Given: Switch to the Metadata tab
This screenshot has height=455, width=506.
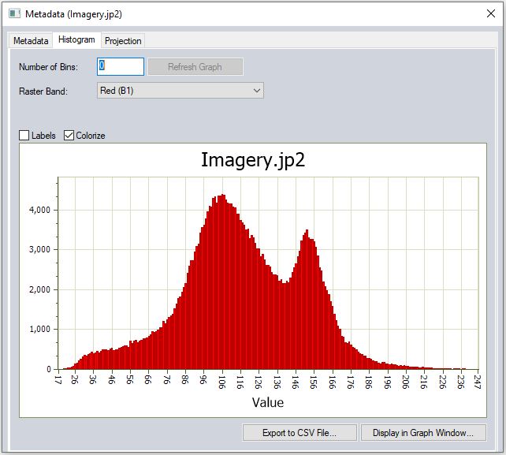Looking at the screenshot, I should tap(30, 40).
